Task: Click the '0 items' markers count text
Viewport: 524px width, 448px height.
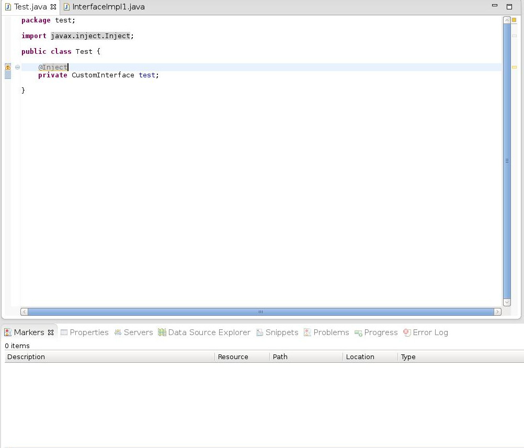Action: [17, 346]
